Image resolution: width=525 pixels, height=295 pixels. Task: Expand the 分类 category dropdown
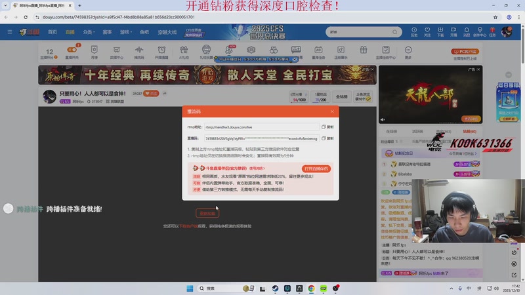[89, 32]
